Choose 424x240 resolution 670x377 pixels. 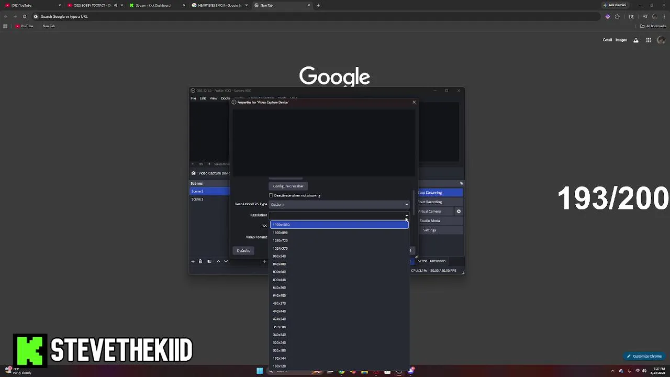click(x=339, y=319)
